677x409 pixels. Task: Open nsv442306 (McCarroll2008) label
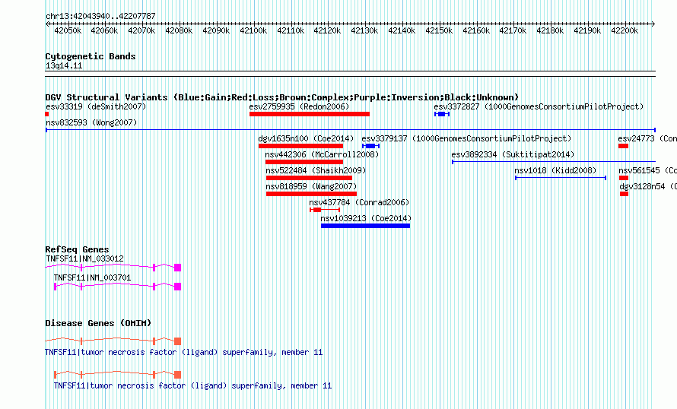(322, 154)
